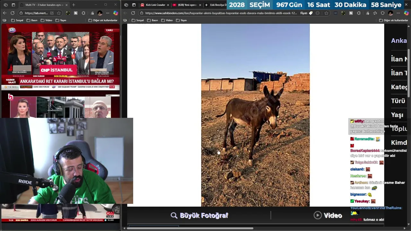Open Fiyatı shopping tag in address bar

306,13
